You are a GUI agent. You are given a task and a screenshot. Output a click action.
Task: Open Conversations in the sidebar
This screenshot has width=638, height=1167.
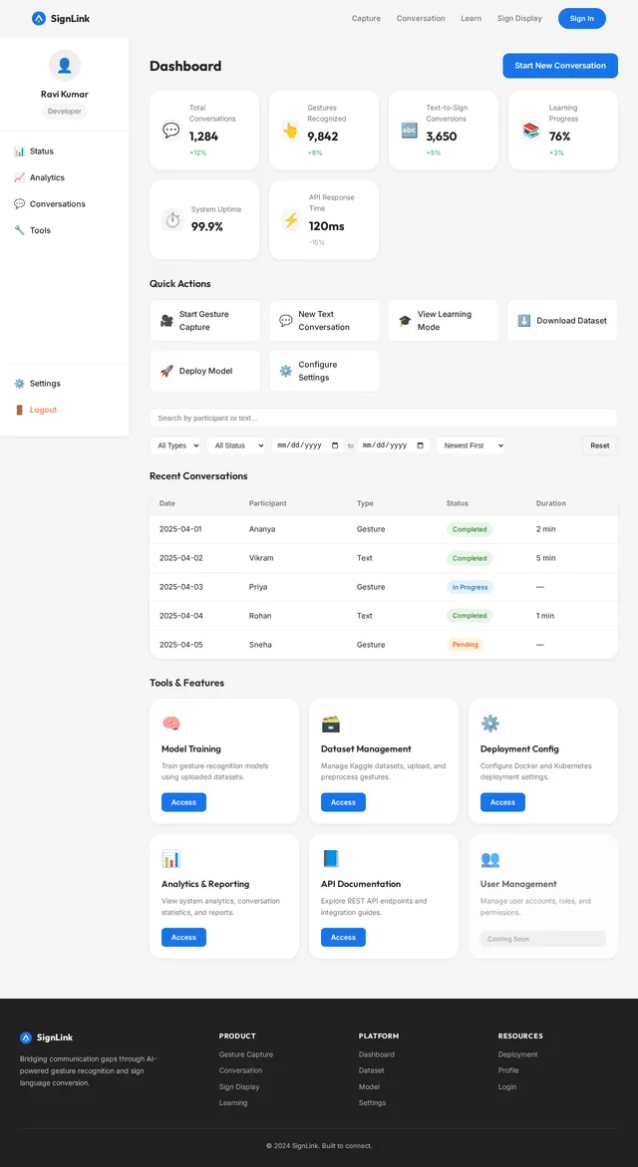tap(65, 204)
